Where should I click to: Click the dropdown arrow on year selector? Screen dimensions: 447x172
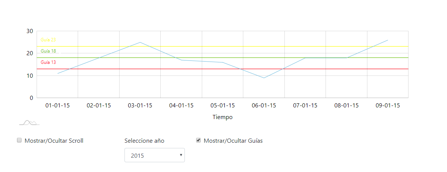[181, 155]
